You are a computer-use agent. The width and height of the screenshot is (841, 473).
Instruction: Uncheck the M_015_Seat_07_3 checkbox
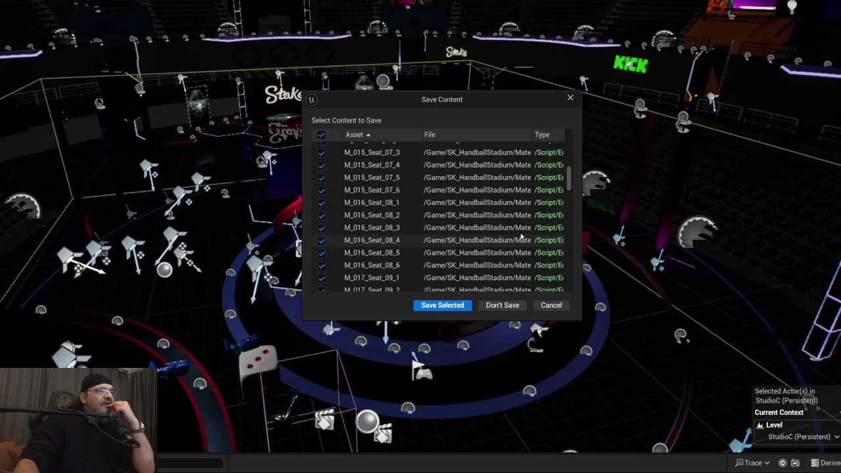(x=321, y=152)
